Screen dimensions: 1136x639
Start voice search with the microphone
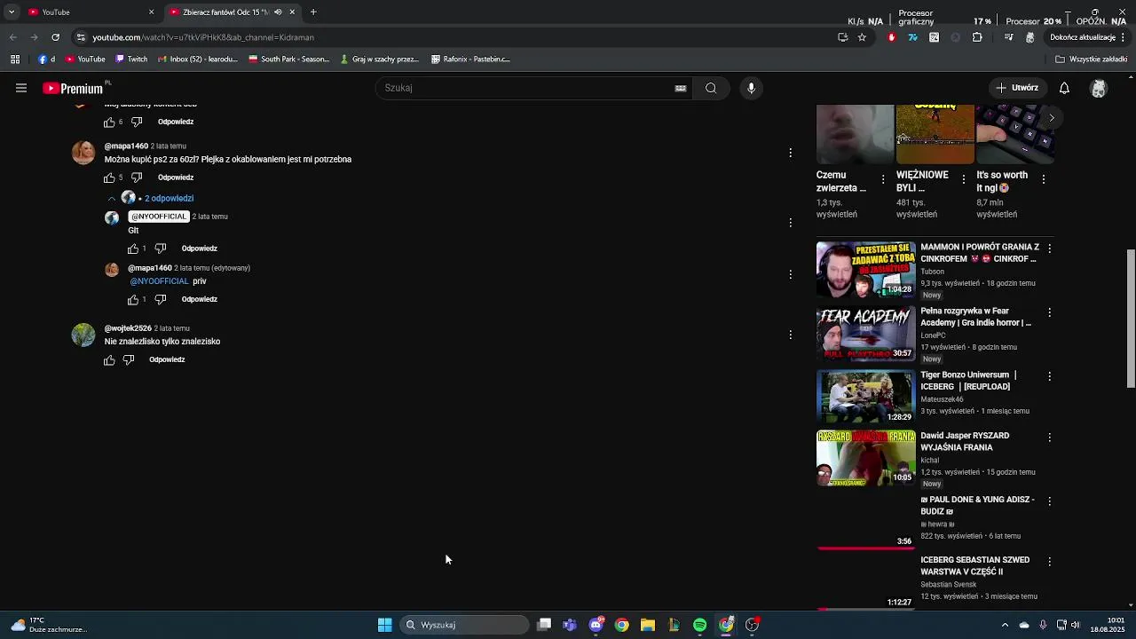click(751, 88)
